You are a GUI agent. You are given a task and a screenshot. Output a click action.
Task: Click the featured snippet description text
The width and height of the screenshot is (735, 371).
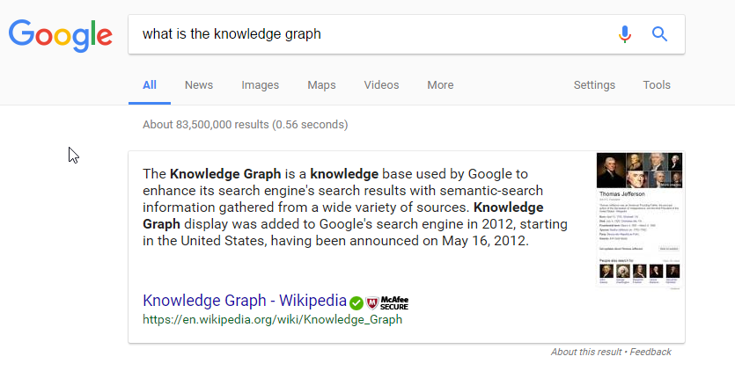352,207
